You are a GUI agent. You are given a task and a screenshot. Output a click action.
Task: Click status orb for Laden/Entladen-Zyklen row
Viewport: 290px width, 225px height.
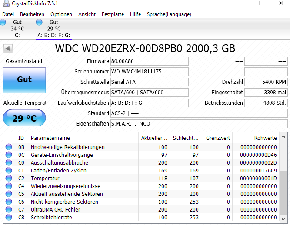[x=9, y=170]
